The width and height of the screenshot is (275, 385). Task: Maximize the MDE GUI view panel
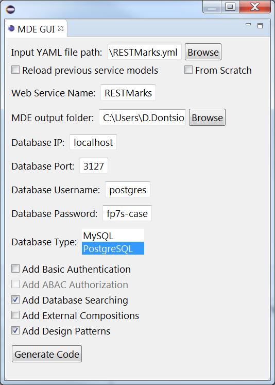[260, 25]
